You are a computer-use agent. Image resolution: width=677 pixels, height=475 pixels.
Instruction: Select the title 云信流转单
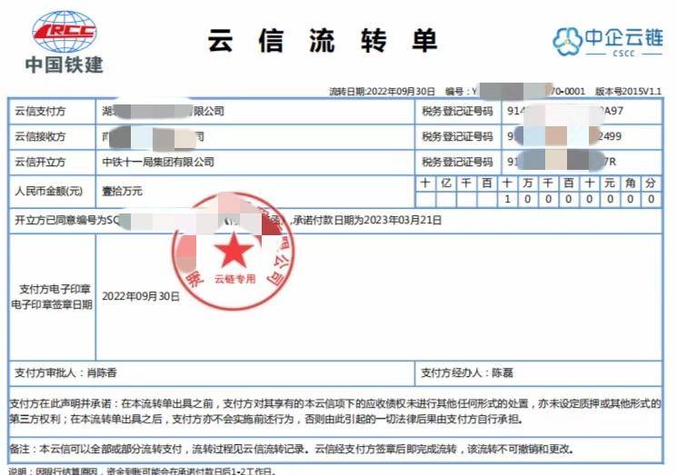[323, 41]
